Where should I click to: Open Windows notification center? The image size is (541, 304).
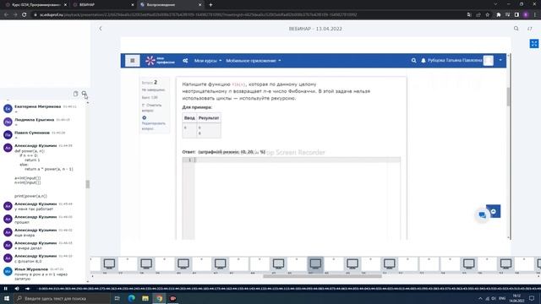(532, 298)
